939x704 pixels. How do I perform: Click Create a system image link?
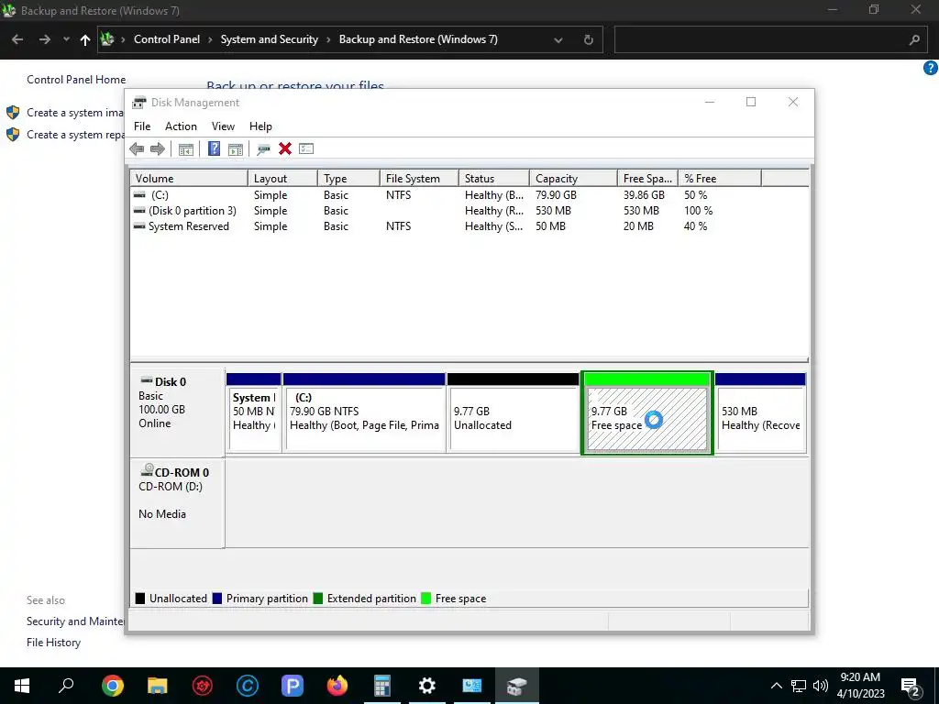75,113
